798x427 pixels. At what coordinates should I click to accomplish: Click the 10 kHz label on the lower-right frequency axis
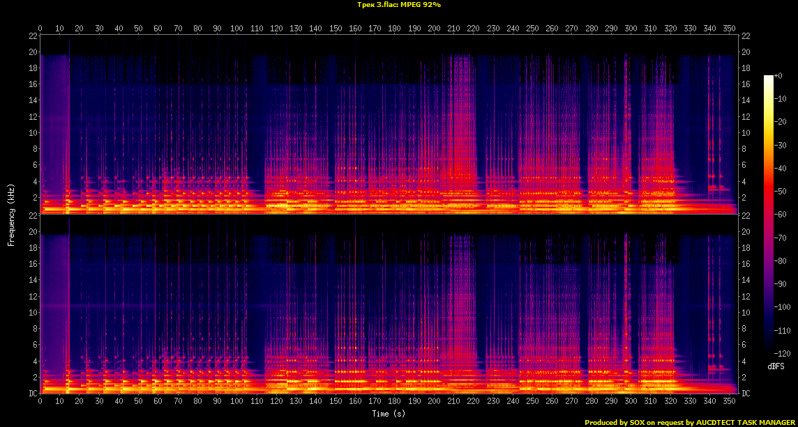pos(746,313)
